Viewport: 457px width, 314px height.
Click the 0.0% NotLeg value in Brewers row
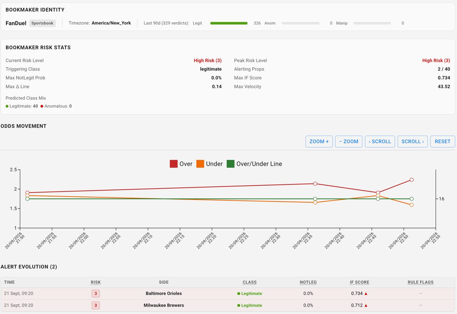pyautogui.click(x=308, y=305)
